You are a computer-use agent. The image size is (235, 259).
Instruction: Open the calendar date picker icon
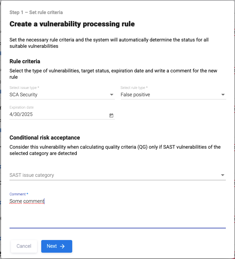tap(111, 115)
